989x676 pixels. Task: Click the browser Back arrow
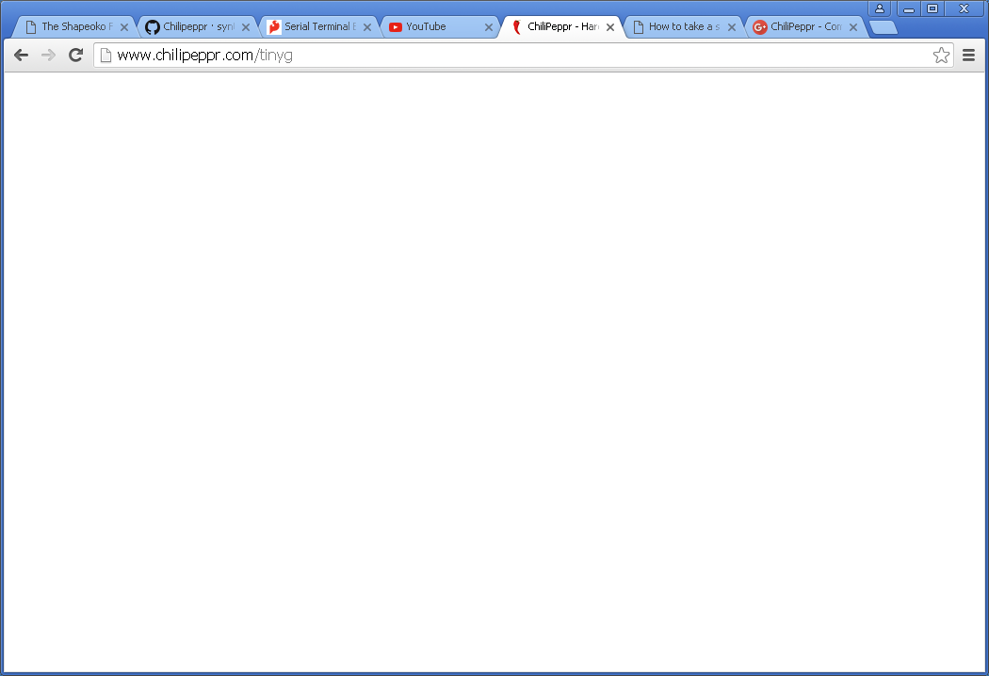click(x=21, y=56)
